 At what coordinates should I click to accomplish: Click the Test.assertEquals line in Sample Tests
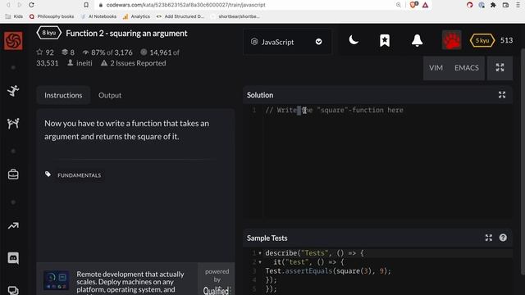328,271
